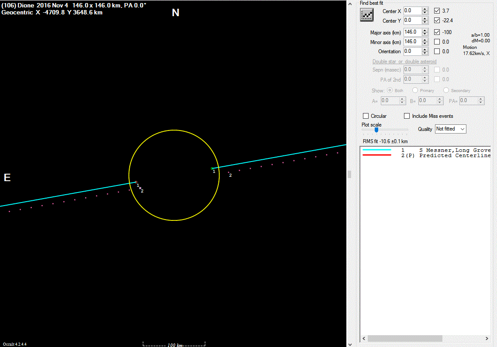Click the Motion 17.62km/s label
The width and height of the screenshot is (497, 347).
tap(476, 50)
